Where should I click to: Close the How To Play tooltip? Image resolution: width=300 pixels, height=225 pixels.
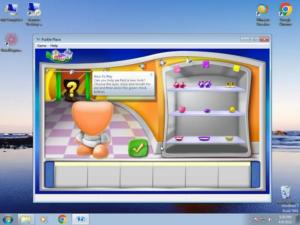(x=151, y=74)
